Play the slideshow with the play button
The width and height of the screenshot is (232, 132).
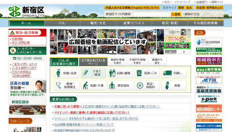(x=171, y=52)
